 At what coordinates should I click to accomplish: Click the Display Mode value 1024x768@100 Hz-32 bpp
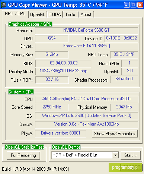click(x=63, y=71)
